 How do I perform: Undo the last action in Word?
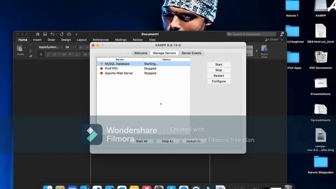click(x=52, y=34)
